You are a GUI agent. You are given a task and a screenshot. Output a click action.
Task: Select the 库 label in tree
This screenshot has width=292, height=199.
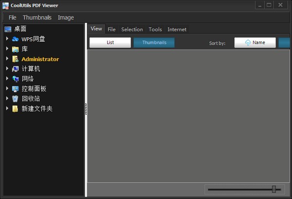pyautogui.click(x=25, y=49)
